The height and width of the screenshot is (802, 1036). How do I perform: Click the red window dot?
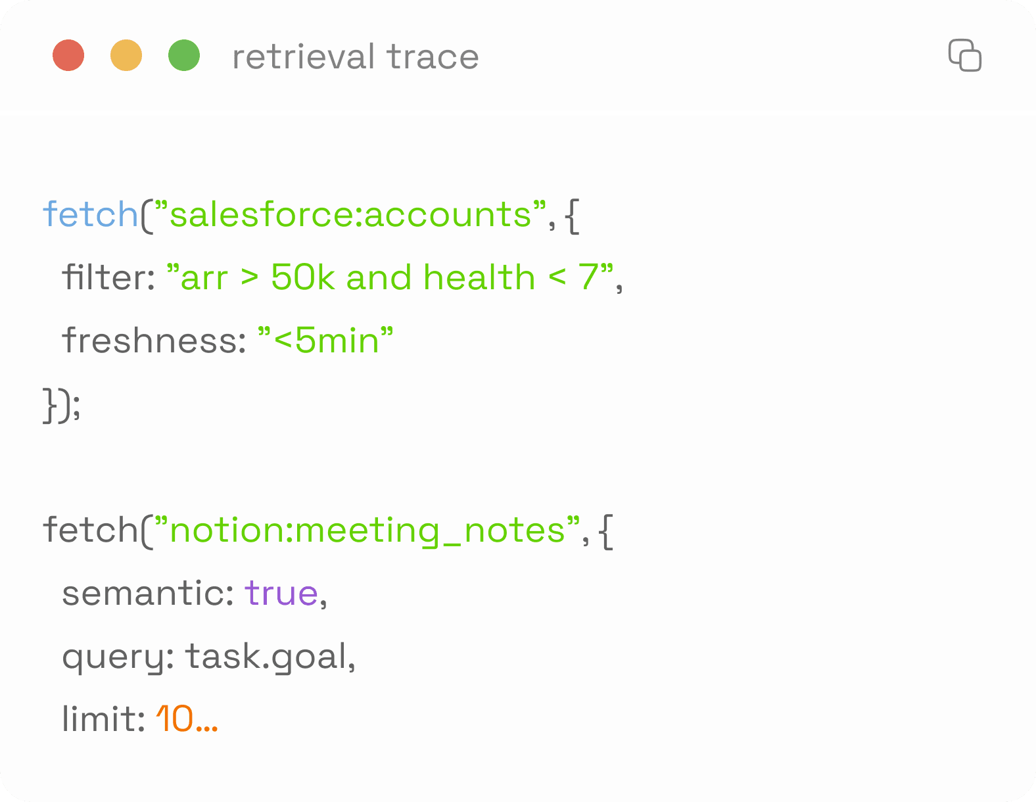[68, 55]
